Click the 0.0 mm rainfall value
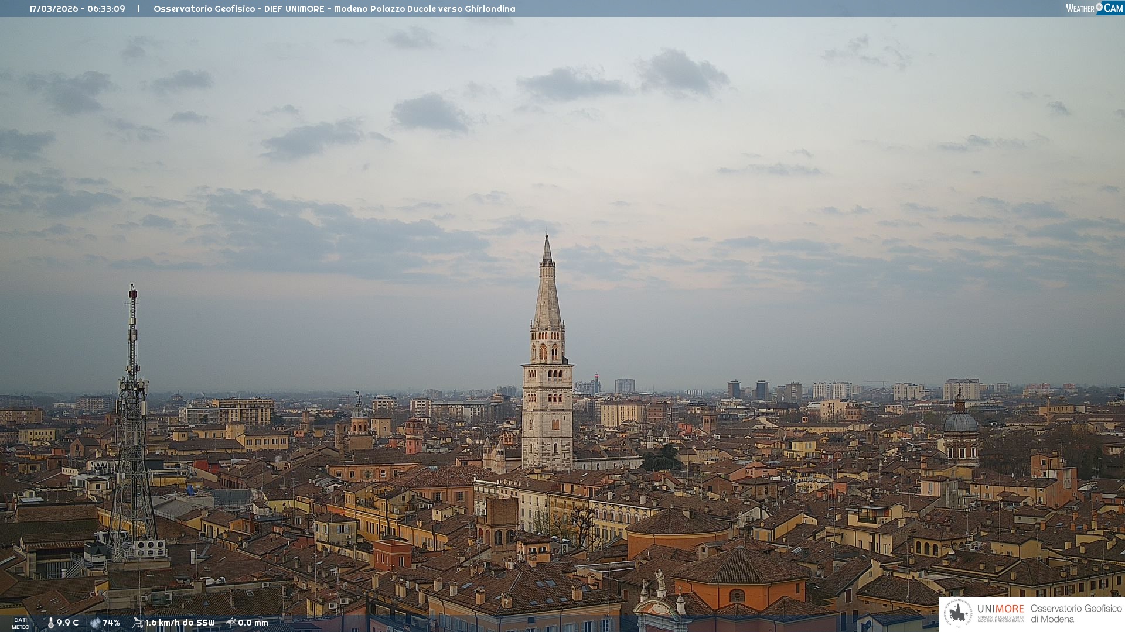 click(253, 623)
